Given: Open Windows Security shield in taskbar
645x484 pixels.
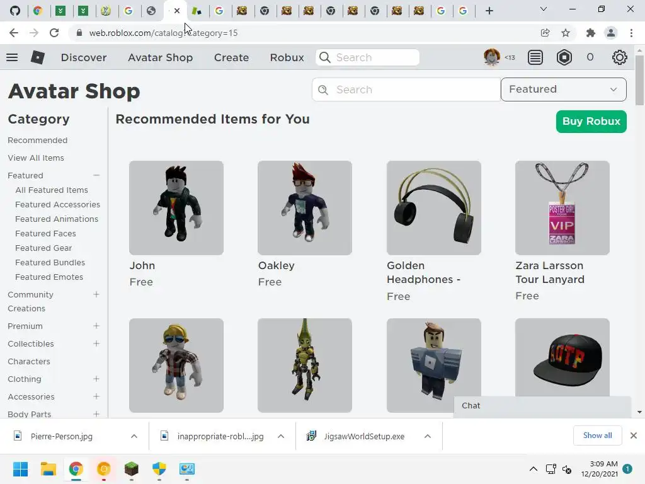Looking at the screenshot, I should tap(159, 469).
